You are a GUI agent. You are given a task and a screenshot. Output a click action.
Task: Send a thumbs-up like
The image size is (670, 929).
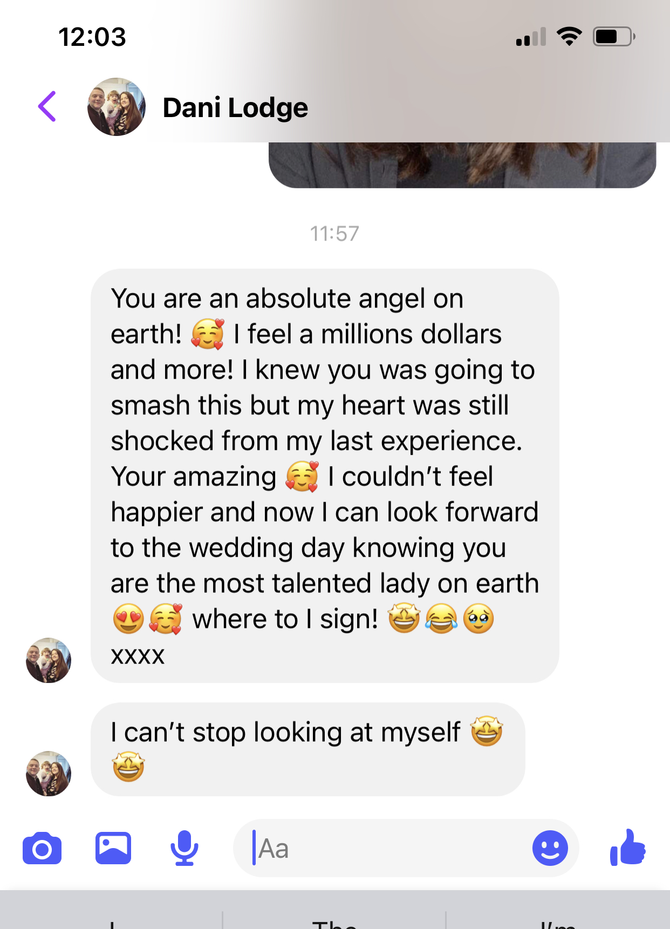point(628,848)
